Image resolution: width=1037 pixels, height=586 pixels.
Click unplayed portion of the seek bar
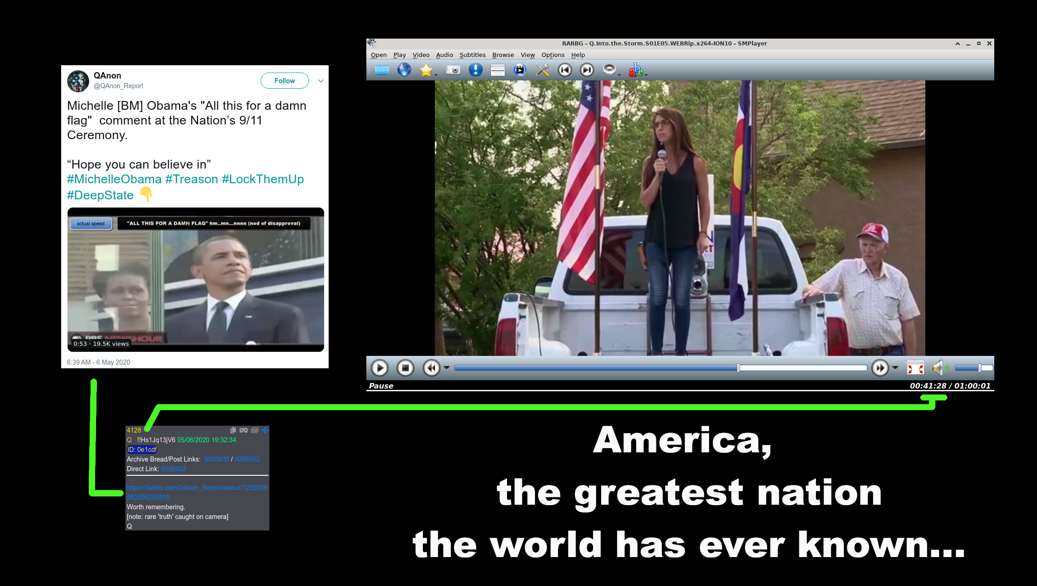click(x=803, y=368)
